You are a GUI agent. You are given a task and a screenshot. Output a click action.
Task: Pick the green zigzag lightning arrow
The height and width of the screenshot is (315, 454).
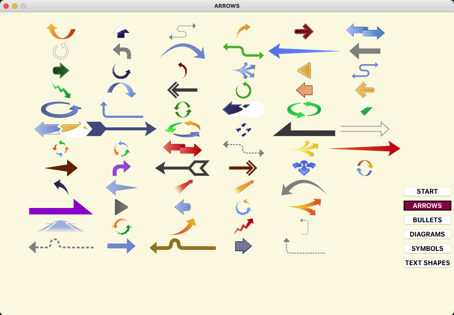point(61,90)
